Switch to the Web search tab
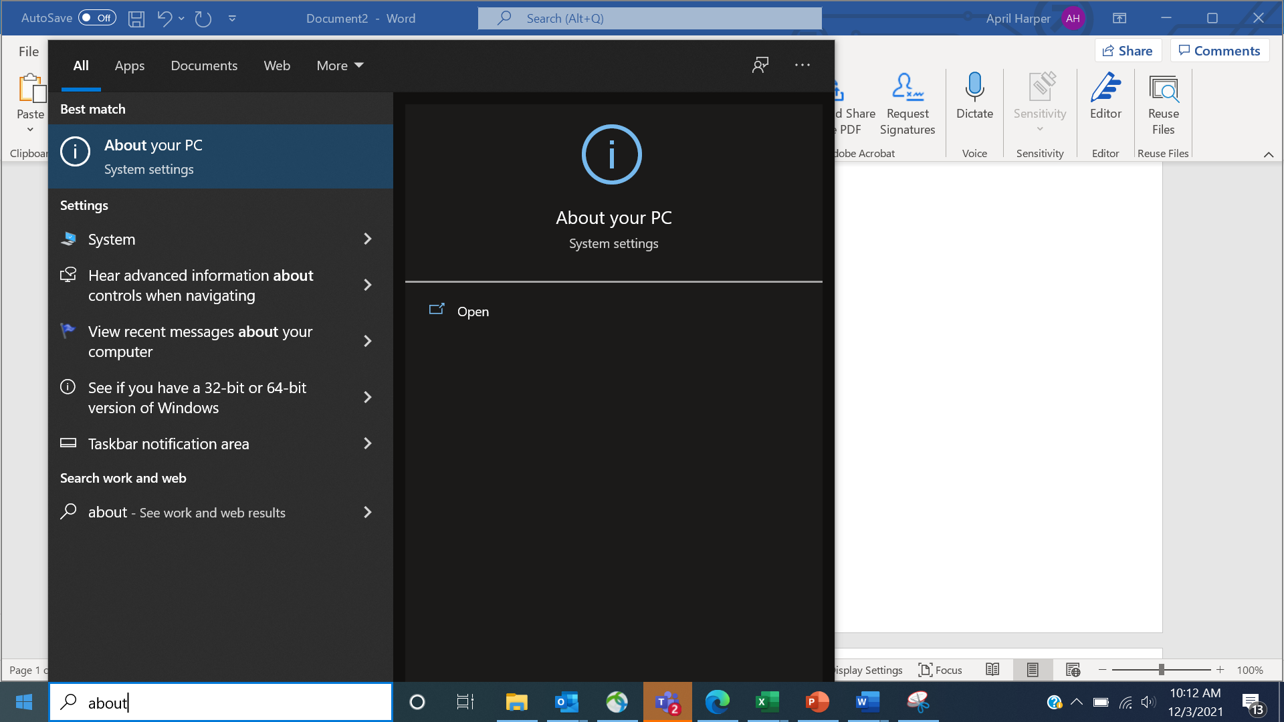 pyautogui.click(x=277, y=66)
